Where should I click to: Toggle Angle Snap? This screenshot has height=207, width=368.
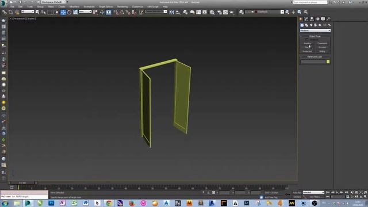pyautogui.click(x=122, y=12)
